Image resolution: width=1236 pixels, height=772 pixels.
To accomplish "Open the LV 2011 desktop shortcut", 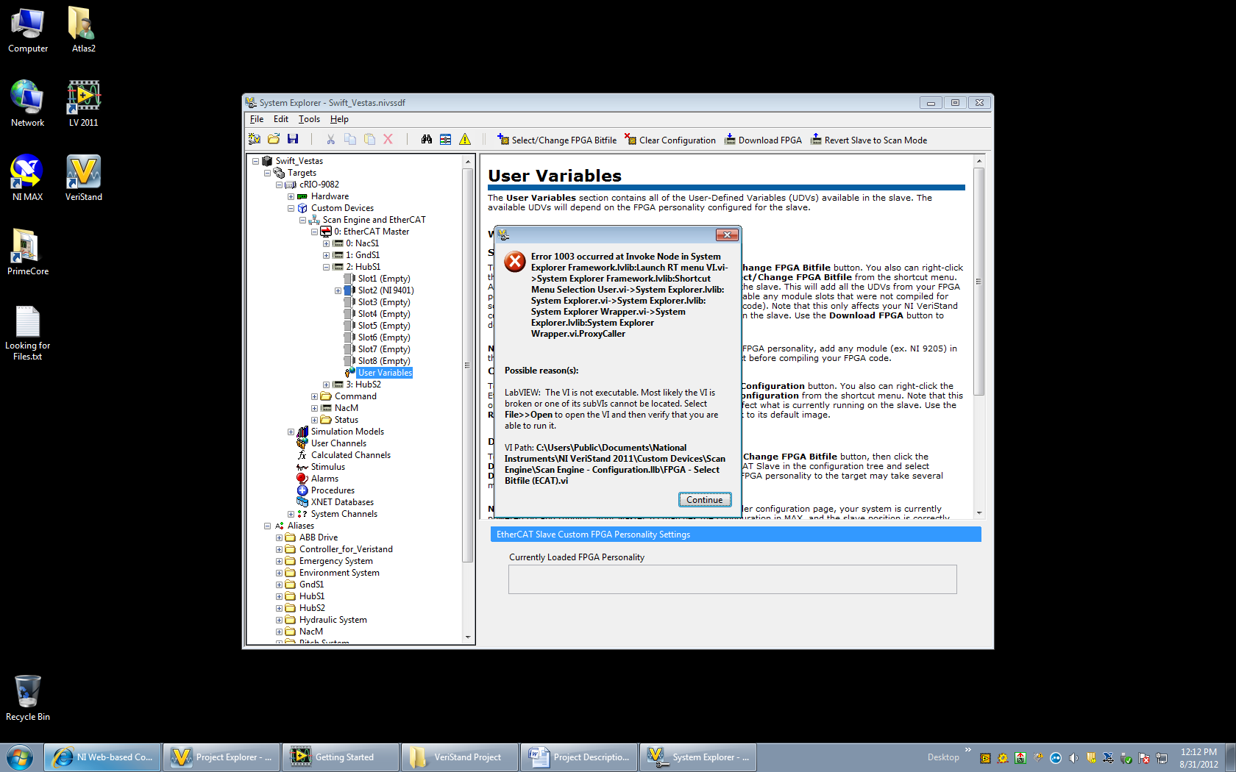I will point(83,104).
